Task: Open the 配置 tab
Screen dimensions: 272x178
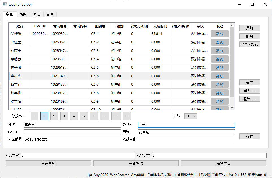Action: tap(50, 14)
